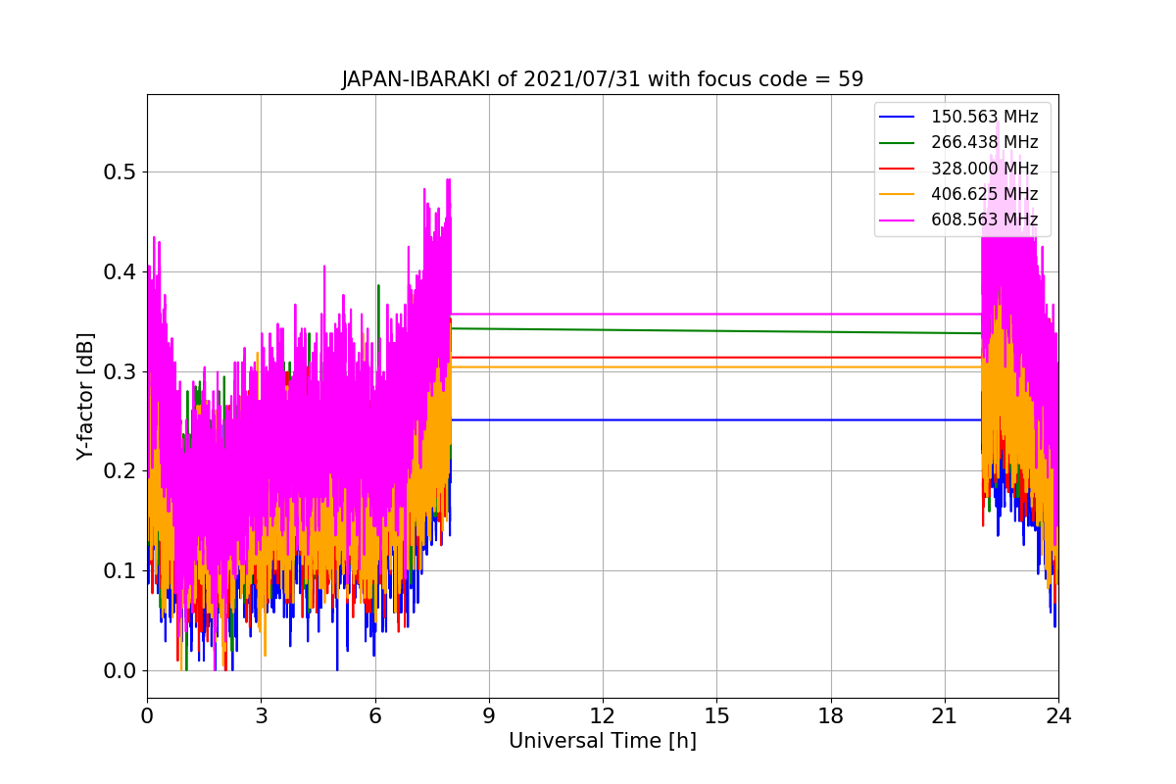Click the 0.1 tick on Y axis
Image resolution: width=1176 pixels, height=784 pixels.
click(x=120, y=570)
